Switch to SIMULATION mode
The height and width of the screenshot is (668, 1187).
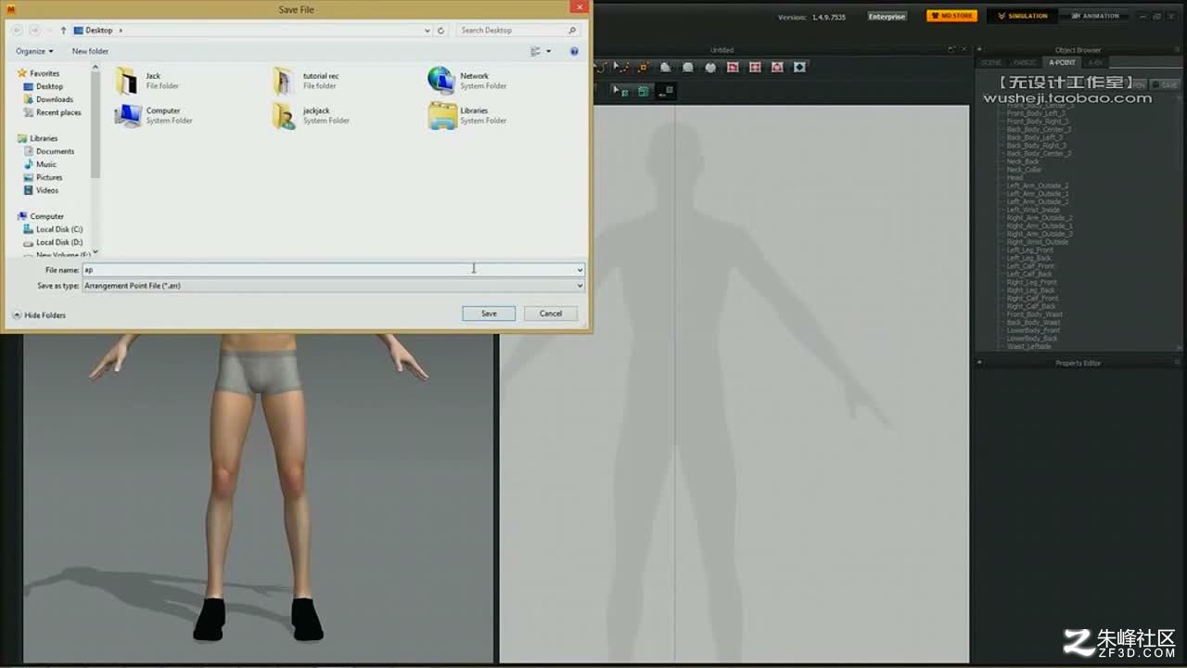[1023, 16]
